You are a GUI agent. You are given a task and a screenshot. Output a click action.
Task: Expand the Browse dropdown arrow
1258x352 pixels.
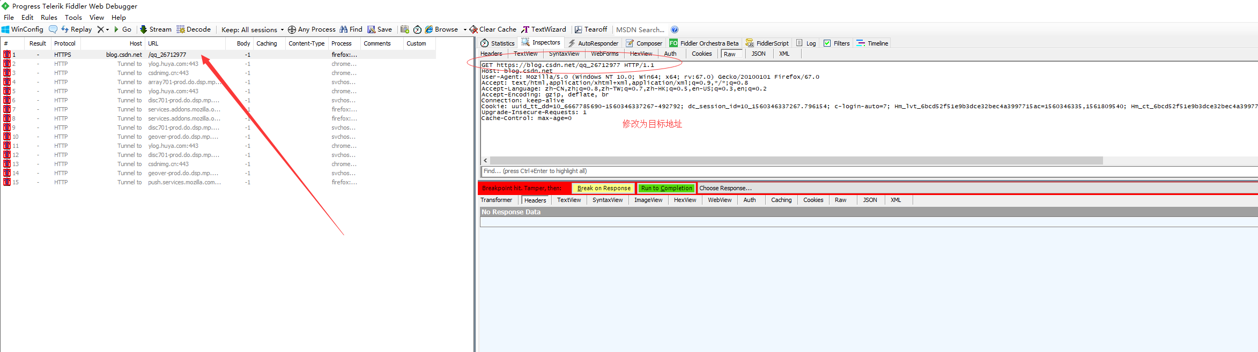point(465,29)
